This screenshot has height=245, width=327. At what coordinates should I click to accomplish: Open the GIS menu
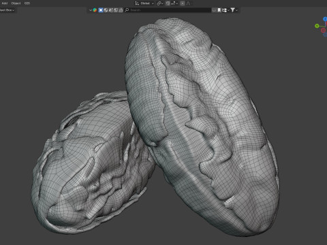pyautogui.click(x=27, y=3)
